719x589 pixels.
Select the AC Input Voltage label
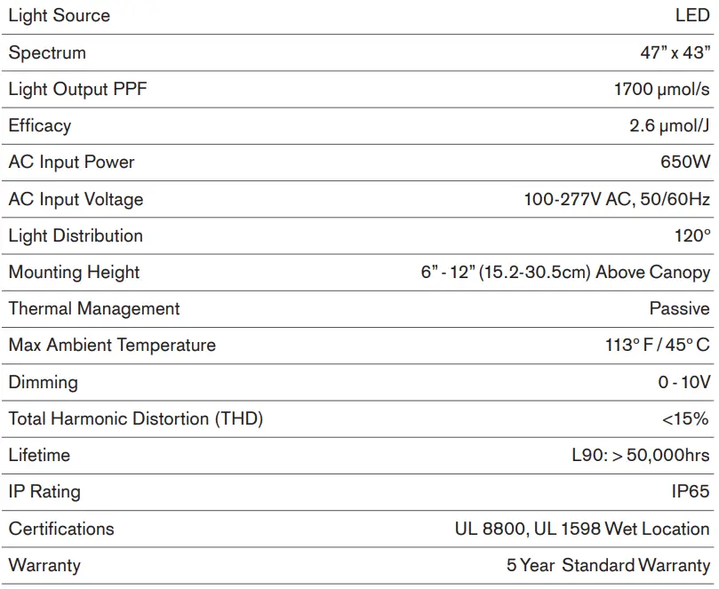click(x=76, y=199)
